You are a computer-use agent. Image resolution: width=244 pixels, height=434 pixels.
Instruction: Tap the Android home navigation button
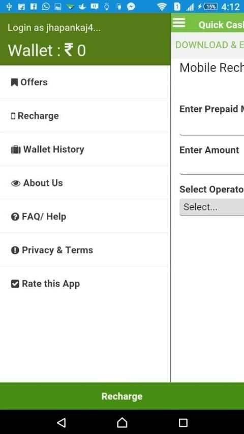click(122, 422)
